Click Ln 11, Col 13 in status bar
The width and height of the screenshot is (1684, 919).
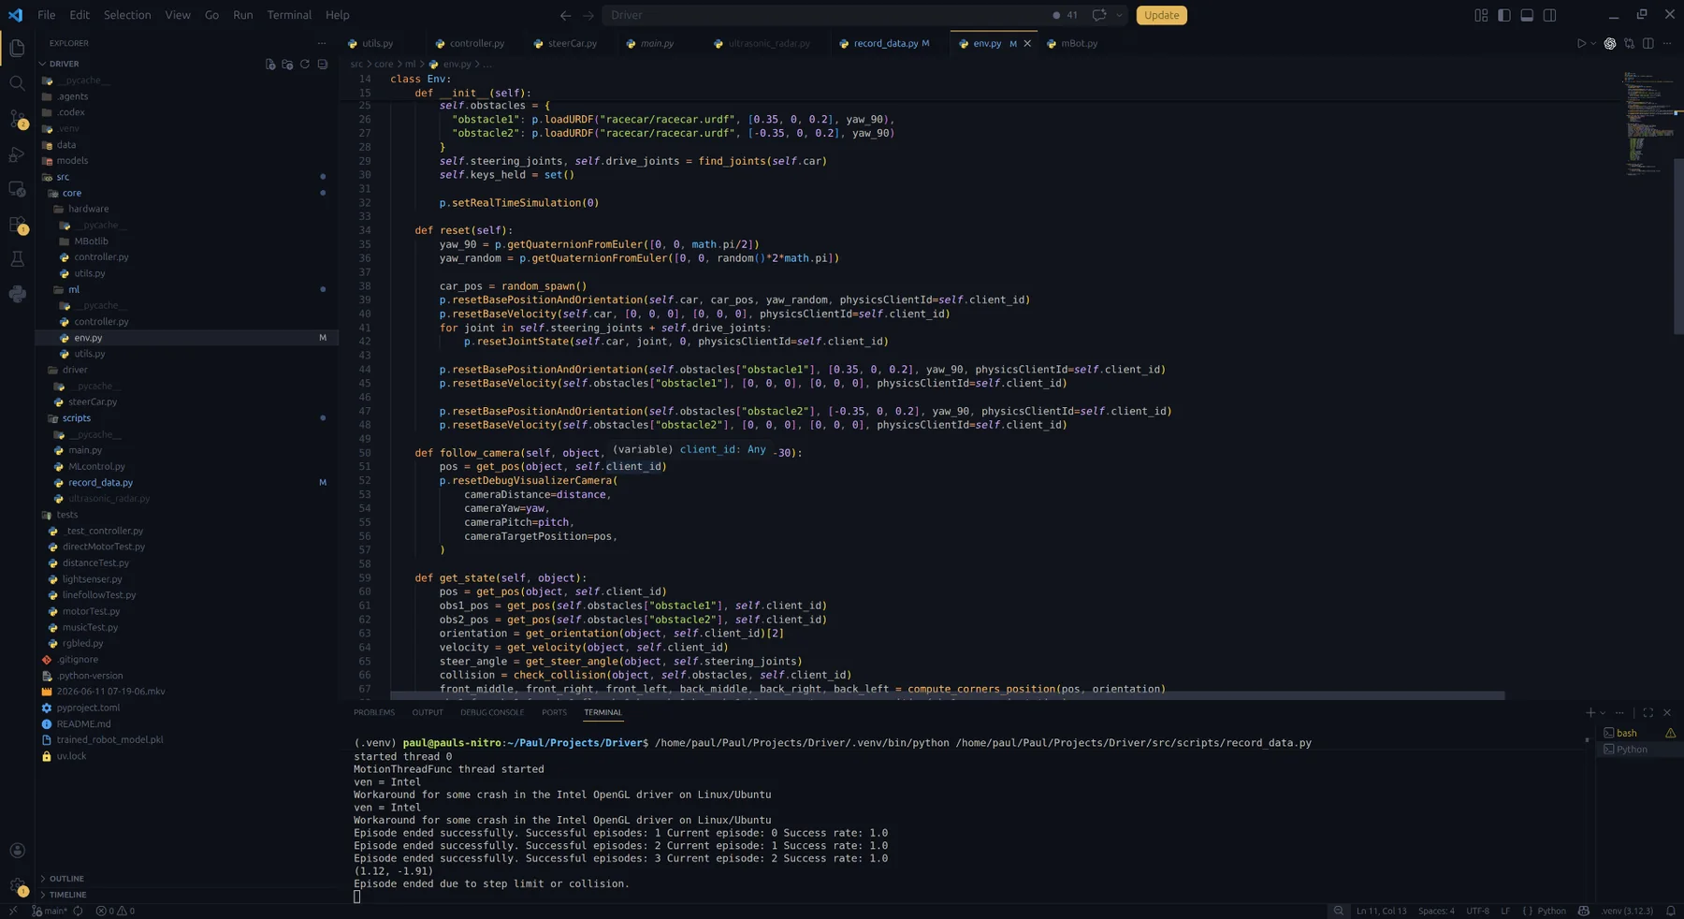1381,911
